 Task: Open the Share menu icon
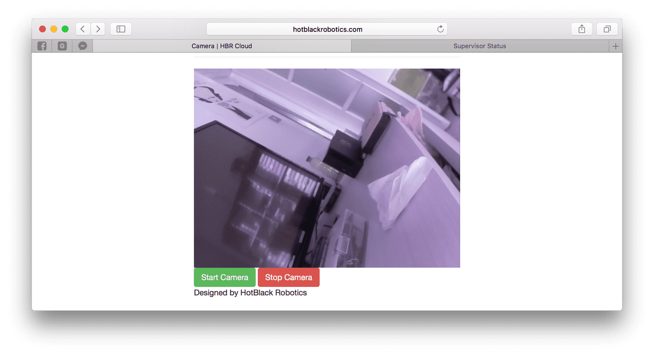pyautogui.click(x=582, y=28)
